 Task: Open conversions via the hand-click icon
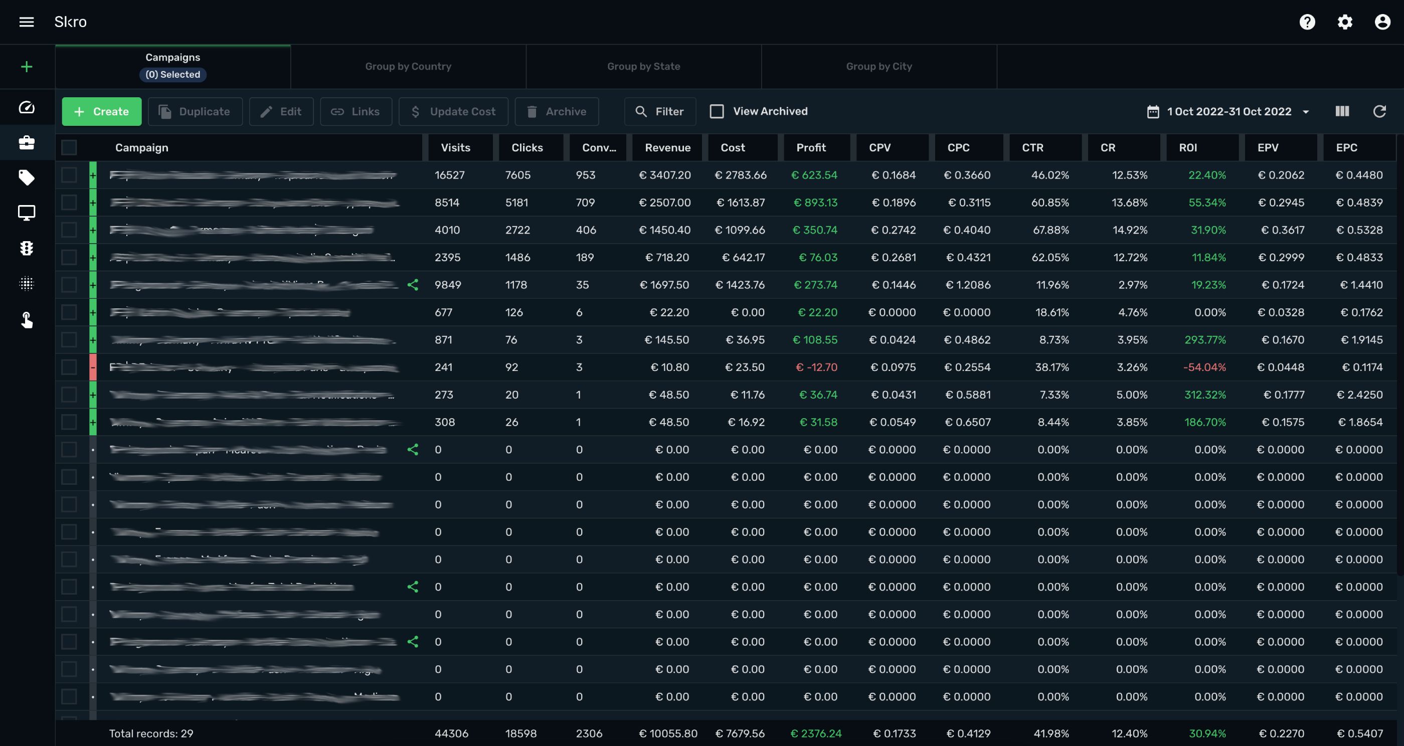26,320
